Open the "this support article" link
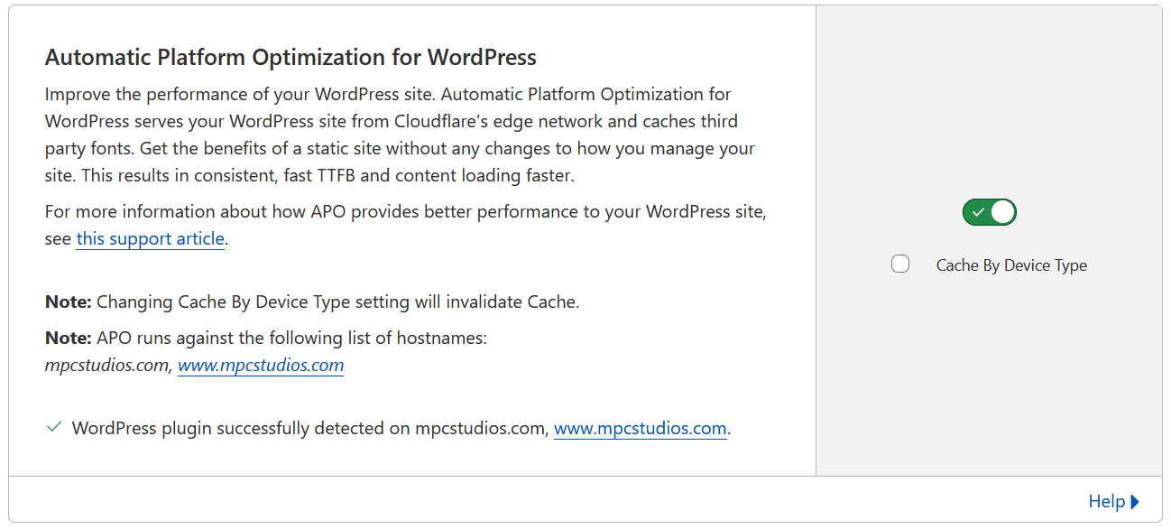The width and height of the screenshot is (1171, 529). (150, 238)
